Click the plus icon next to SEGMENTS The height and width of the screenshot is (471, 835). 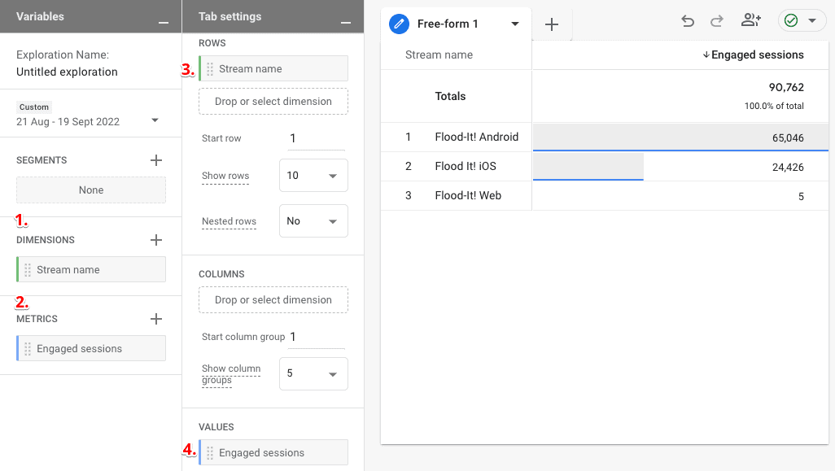pyautogui.click(x=155, y=160)
